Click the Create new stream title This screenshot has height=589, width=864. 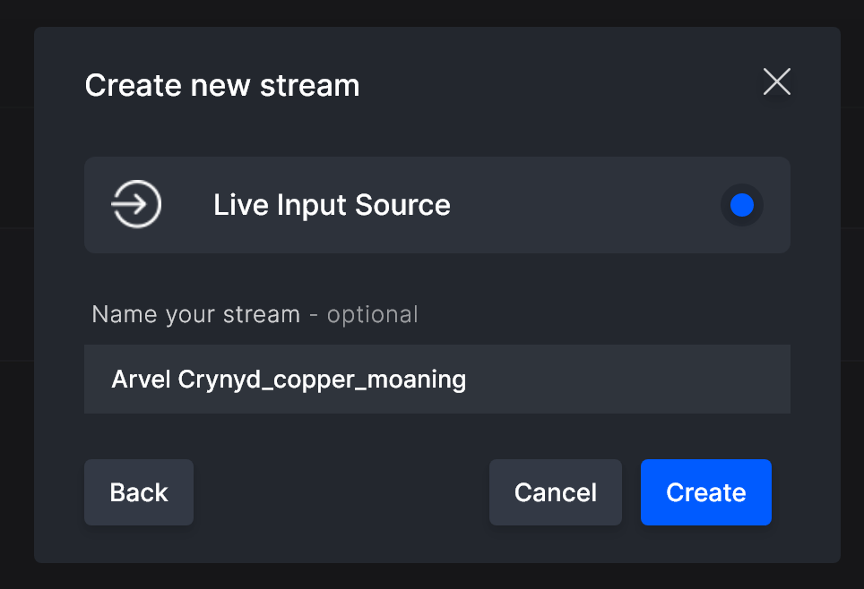click(222, 85)
